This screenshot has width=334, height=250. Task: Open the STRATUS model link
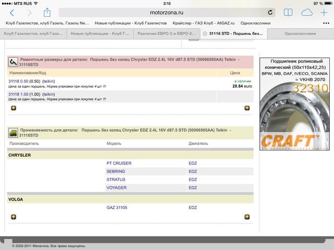(x=116, y=180)
